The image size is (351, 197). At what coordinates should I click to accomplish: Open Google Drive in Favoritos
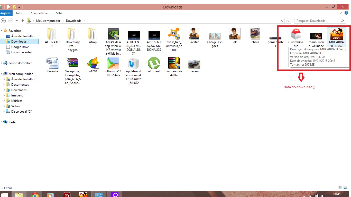[x=20, y=47]
